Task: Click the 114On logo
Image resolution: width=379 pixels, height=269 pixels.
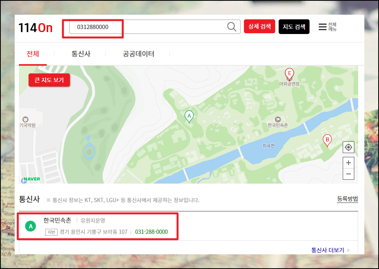Action: [x=35, y=27]
